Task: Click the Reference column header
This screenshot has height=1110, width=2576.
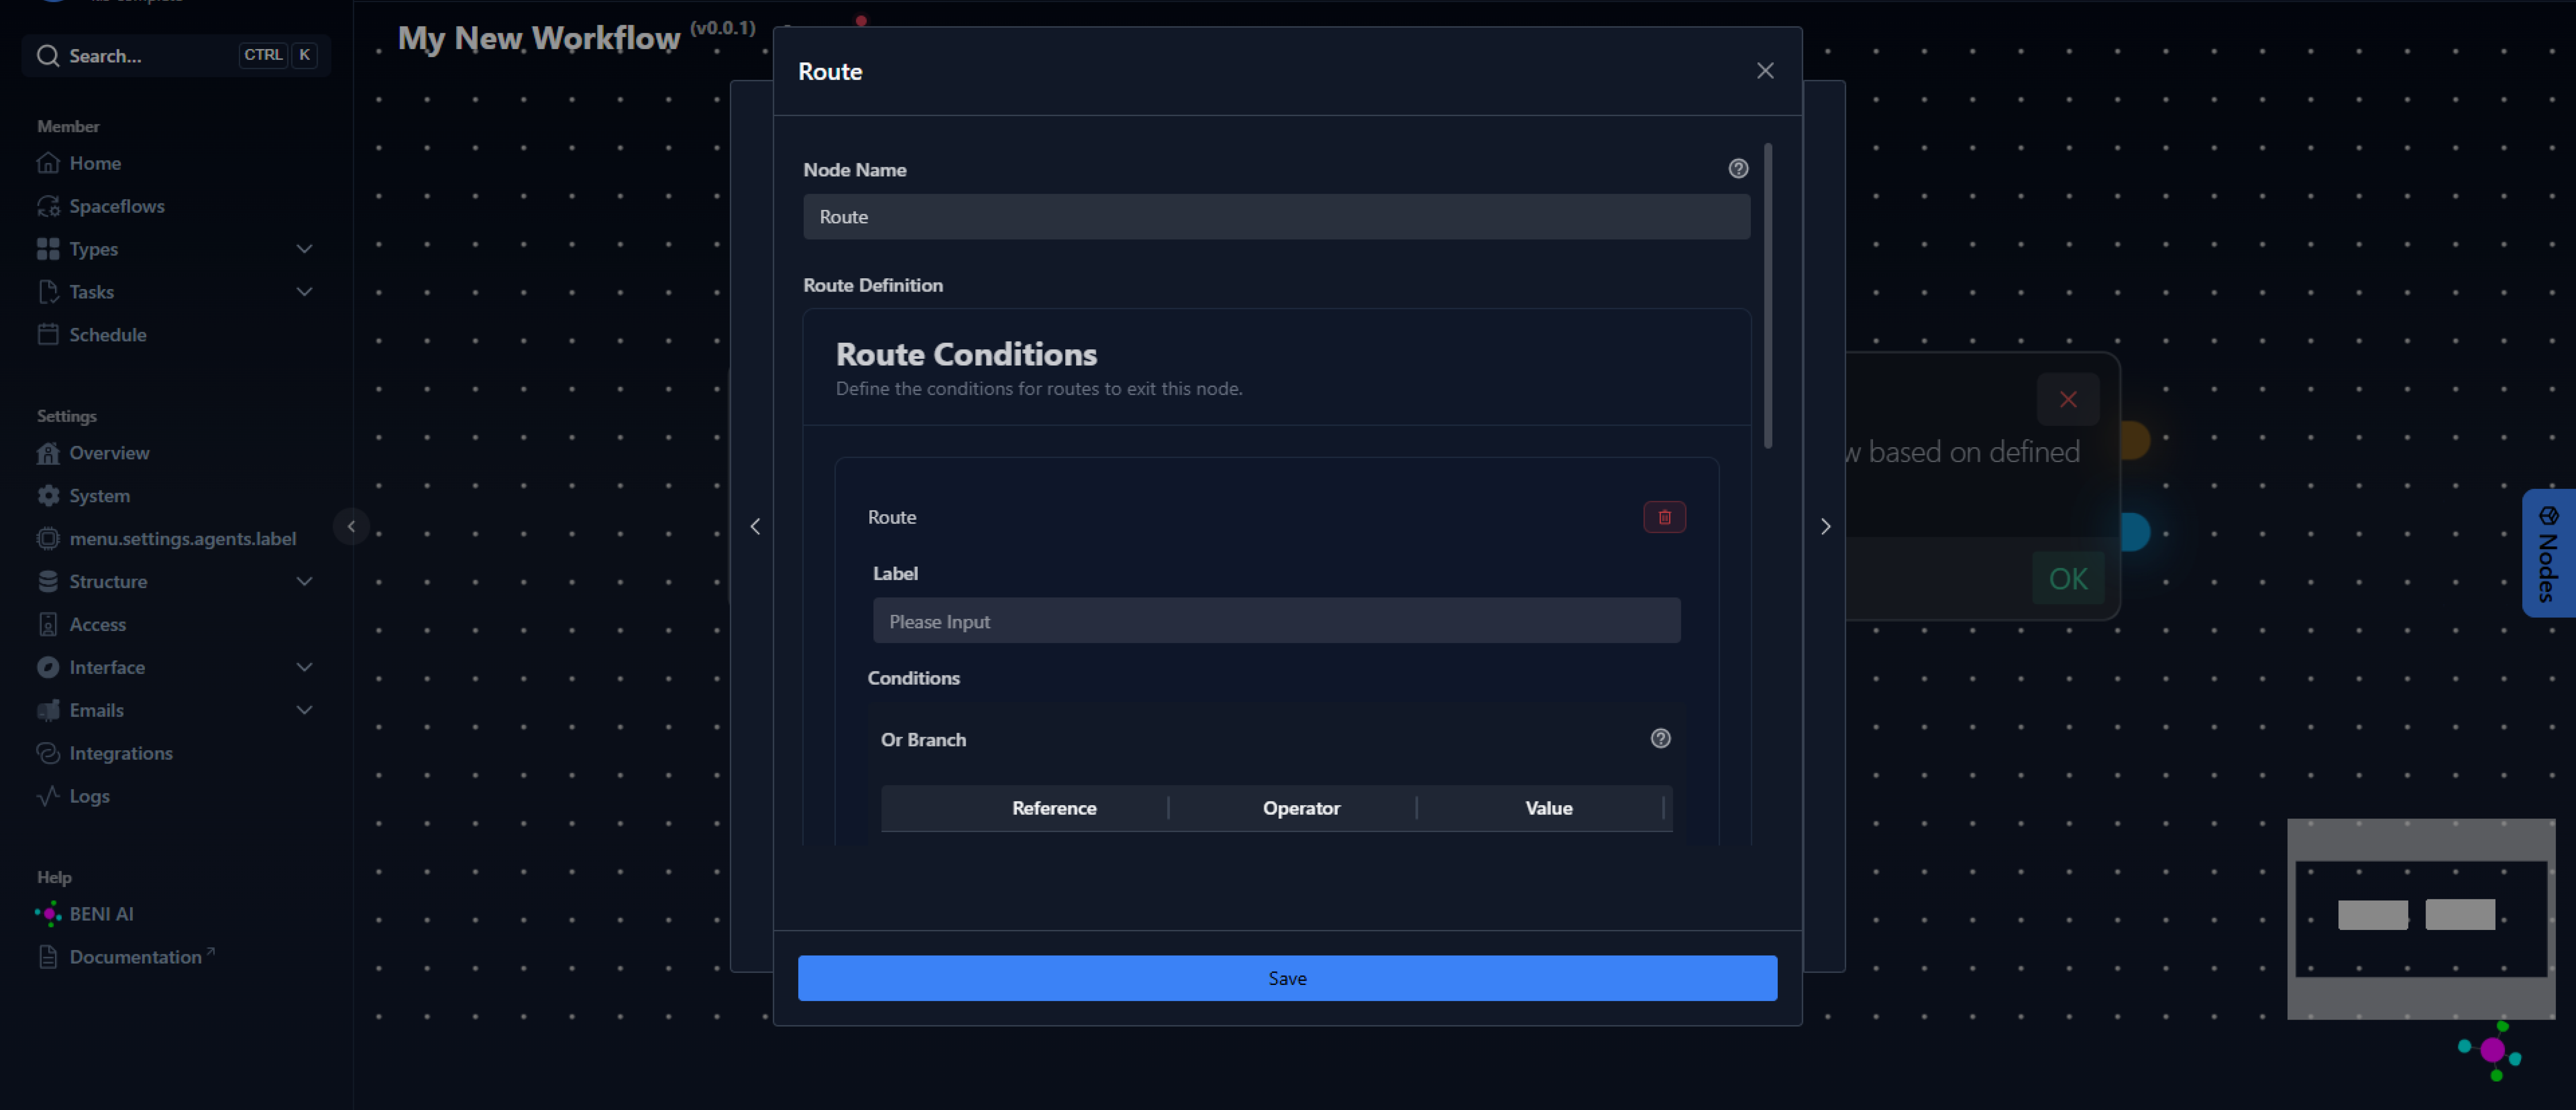Action: pyautogui.click(x=1054, y=808)
